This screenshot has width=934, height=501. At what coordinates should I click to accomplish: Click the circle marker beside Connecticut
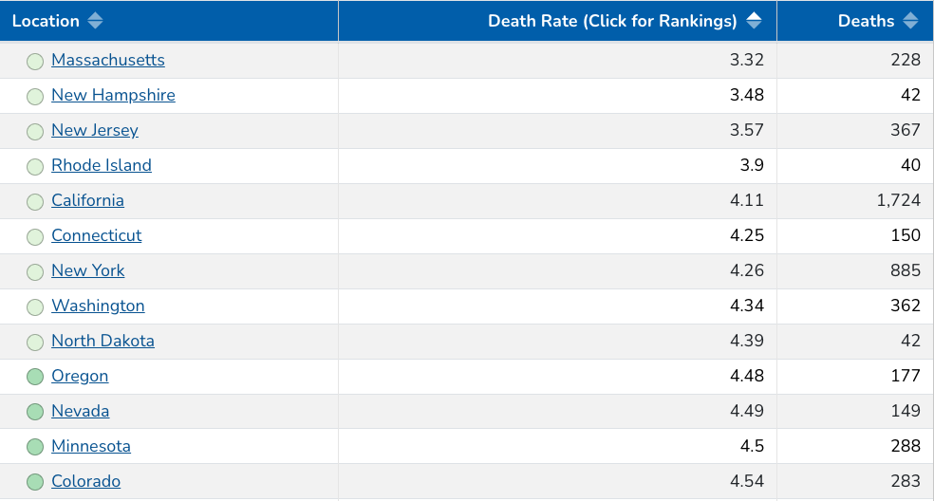(x=35, y=237)
